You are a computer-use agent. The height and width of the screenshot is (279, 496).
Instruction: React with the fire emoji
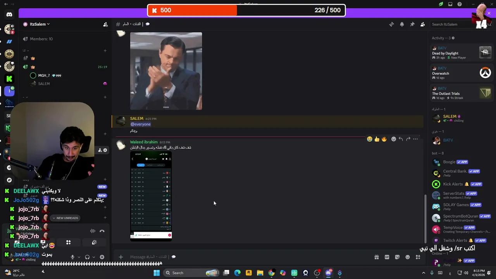(x=384, y=139)
